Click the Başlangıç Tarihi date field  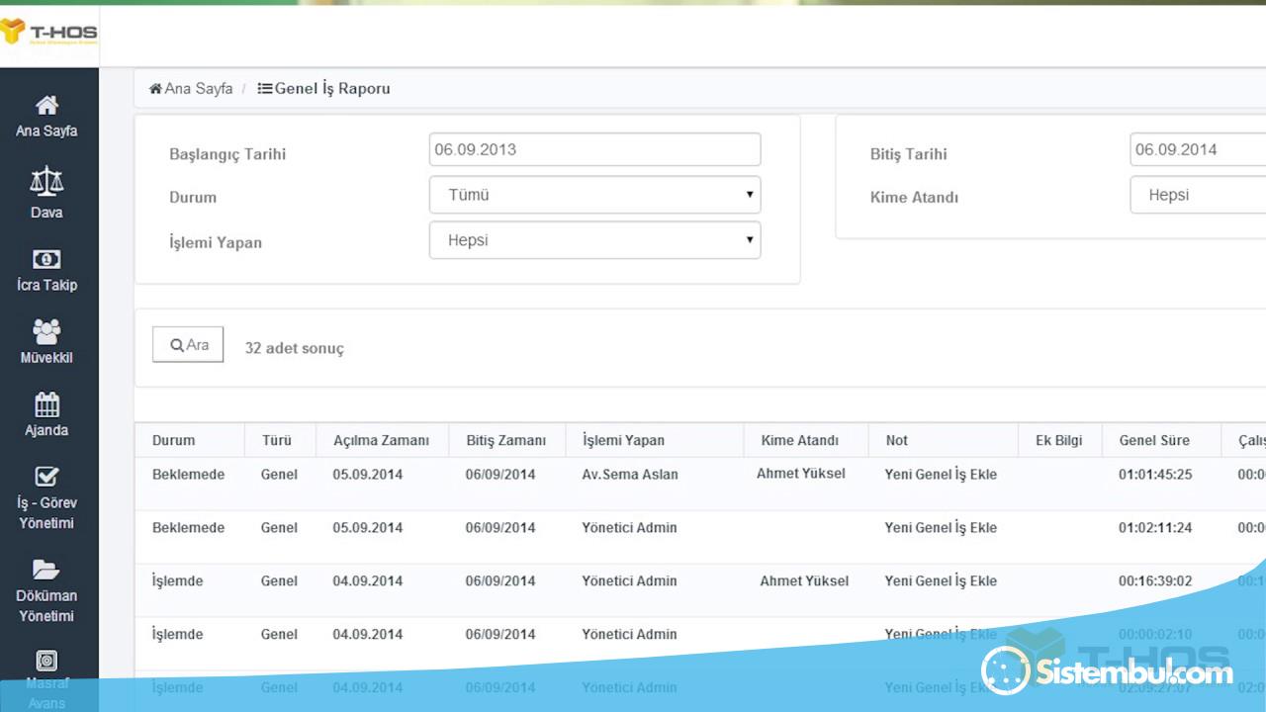click(594, 149)
